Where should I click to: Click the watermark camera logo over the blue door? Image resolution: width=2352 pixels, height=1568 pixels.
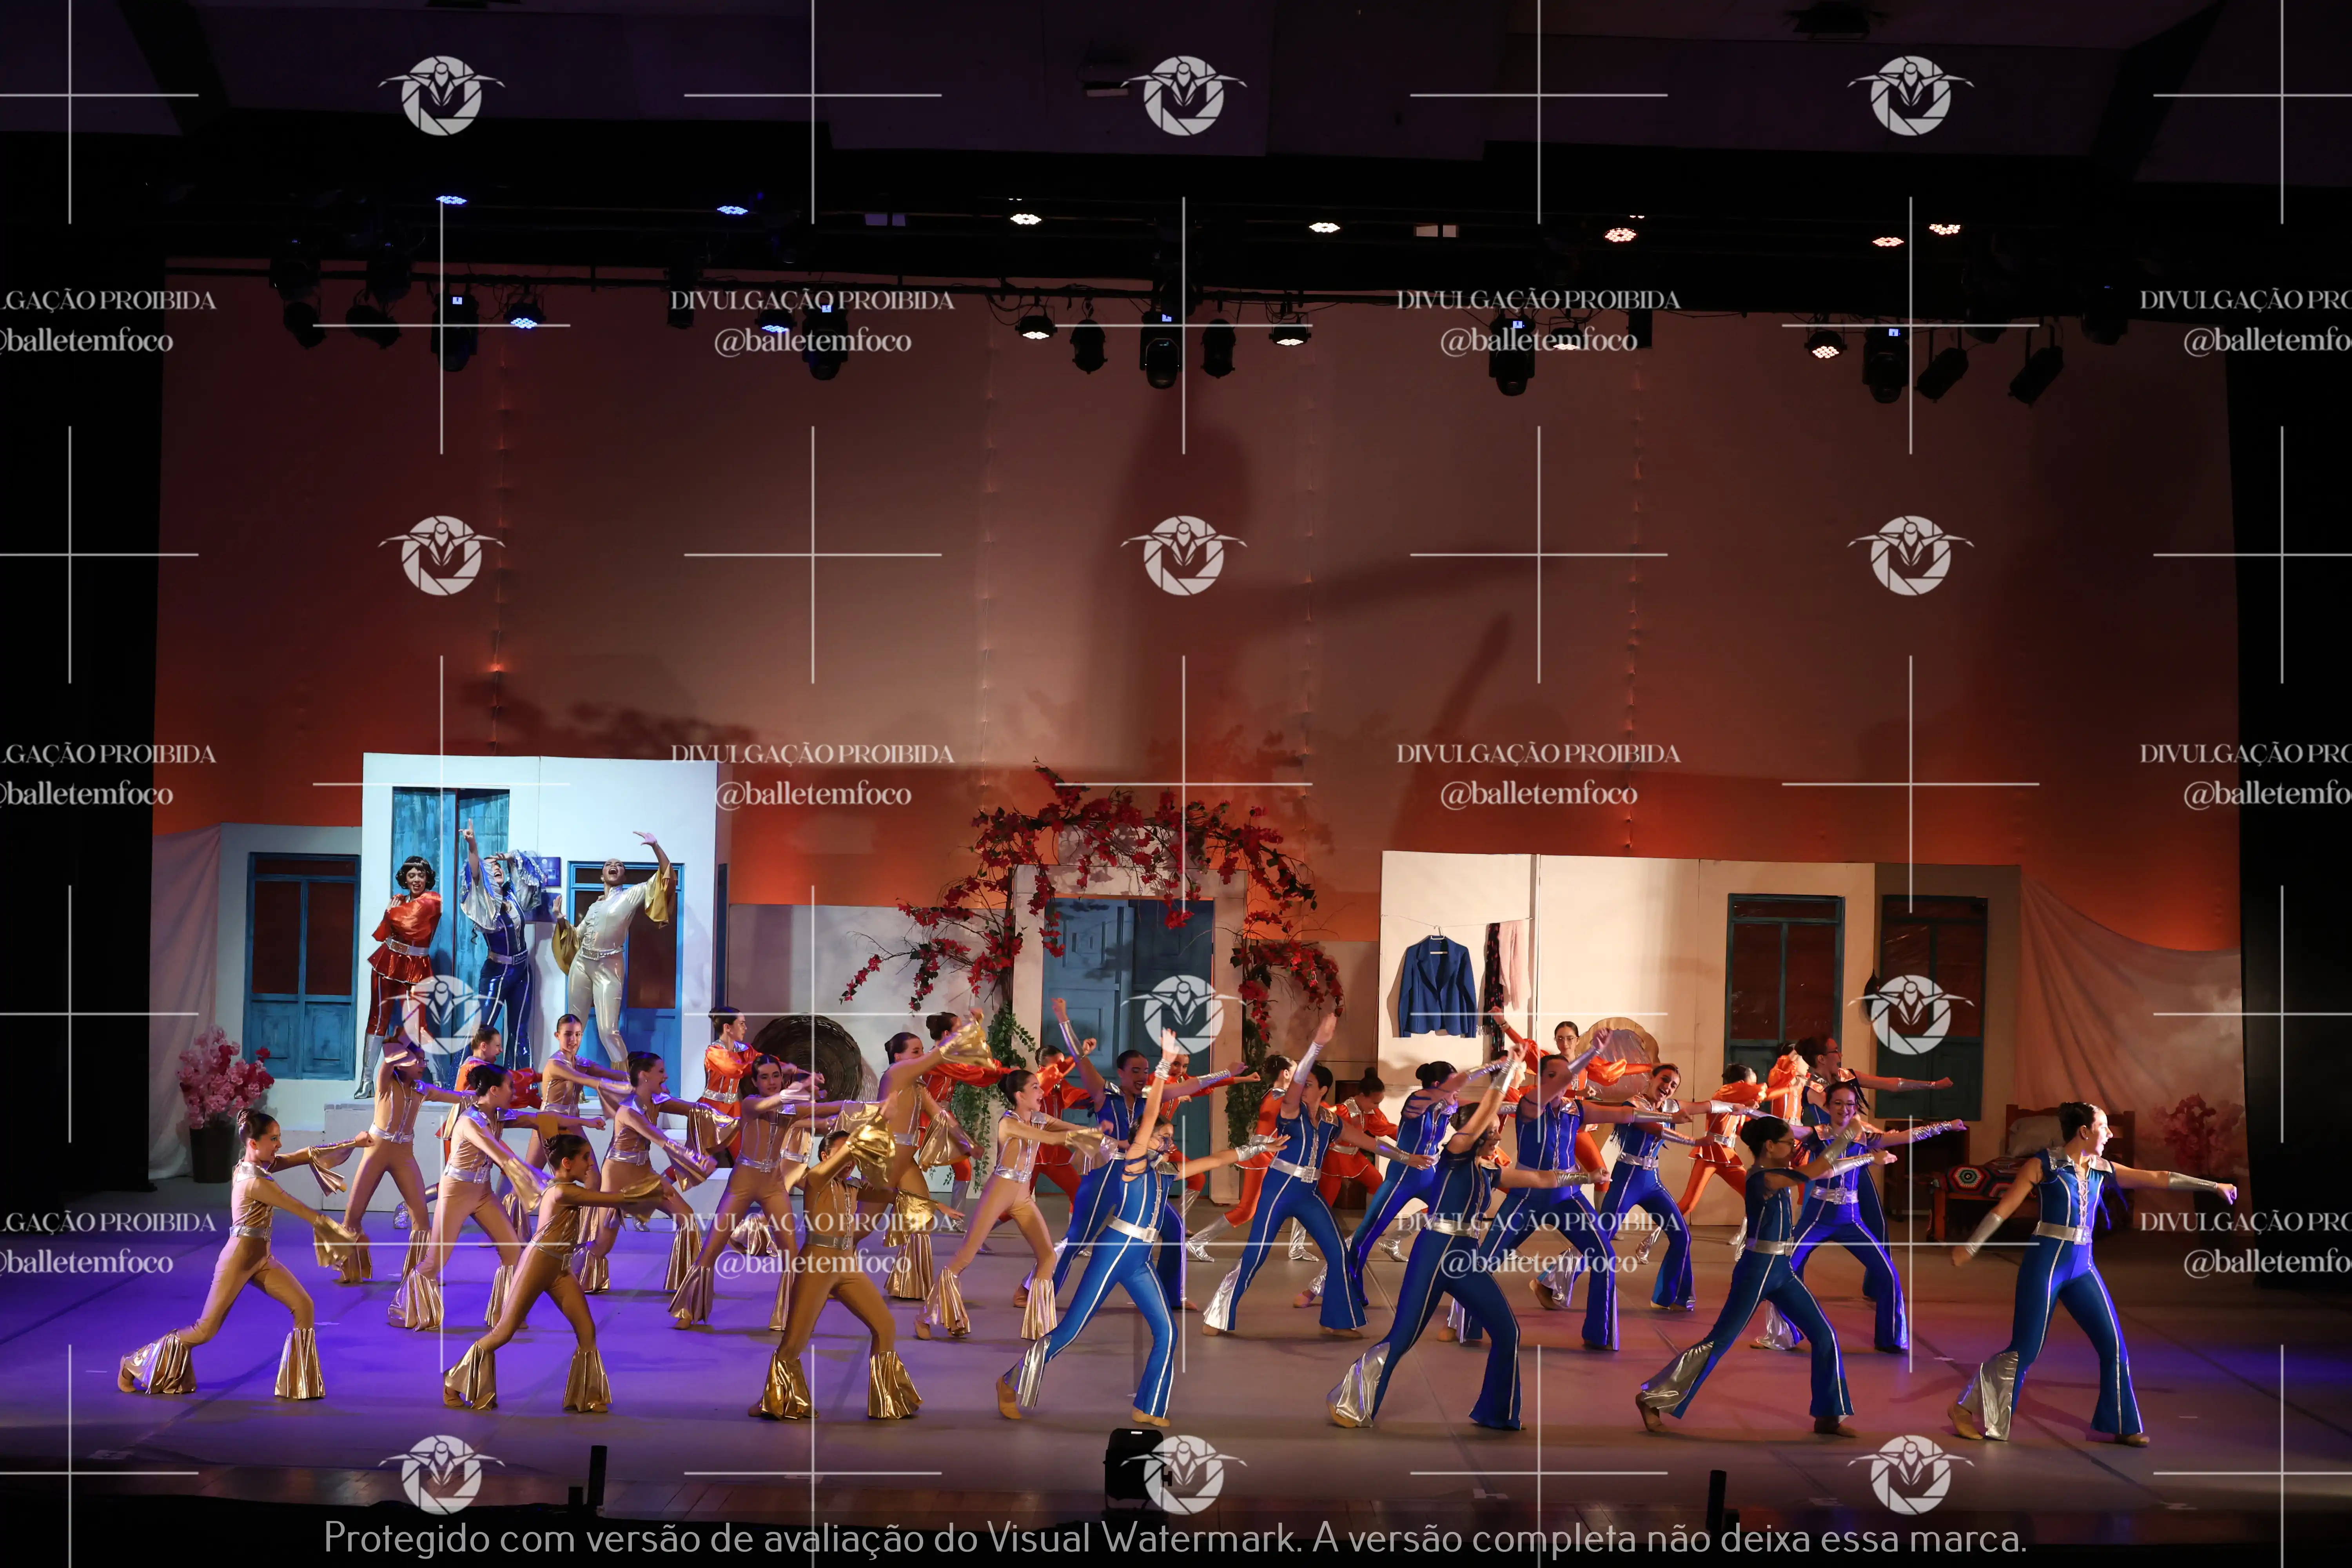(x=1183, y=1015)
